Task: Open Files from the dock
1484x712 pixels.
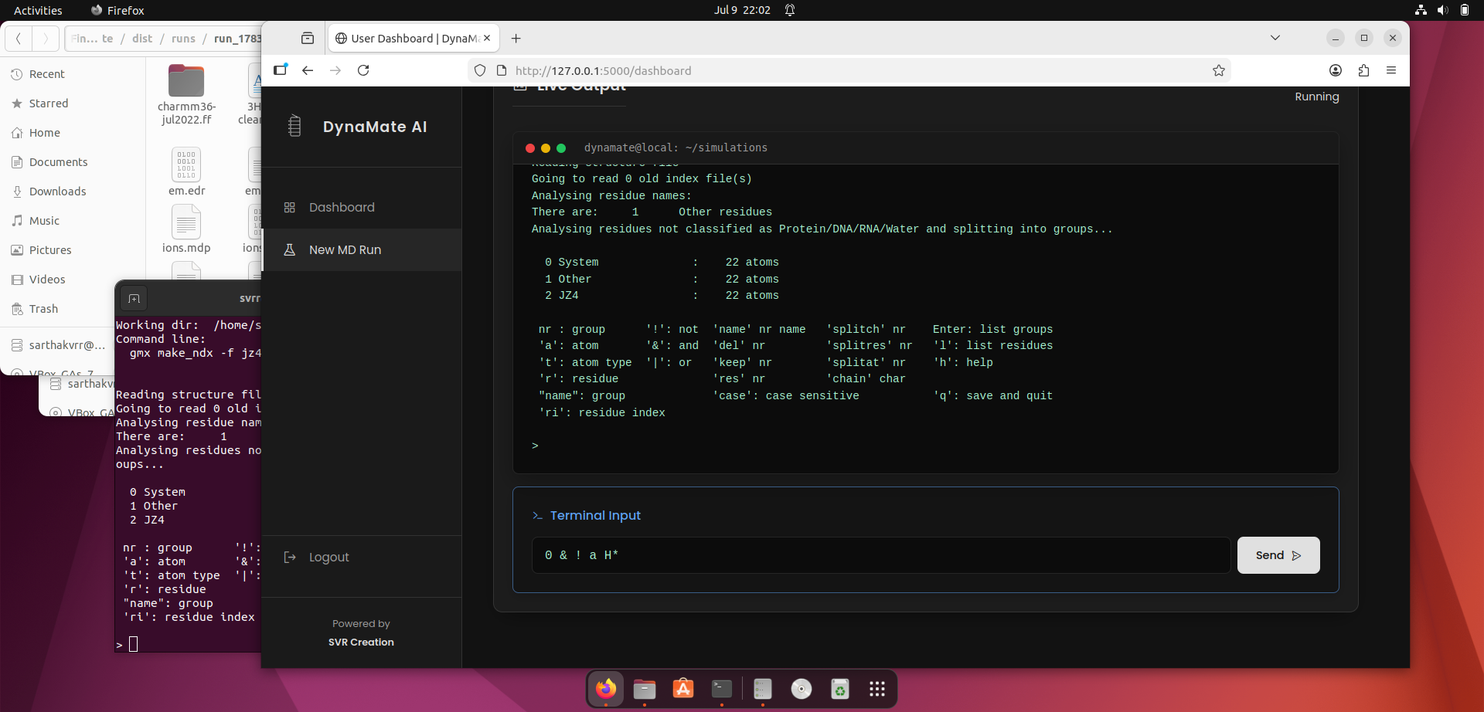Action: [x=645, y=688]
